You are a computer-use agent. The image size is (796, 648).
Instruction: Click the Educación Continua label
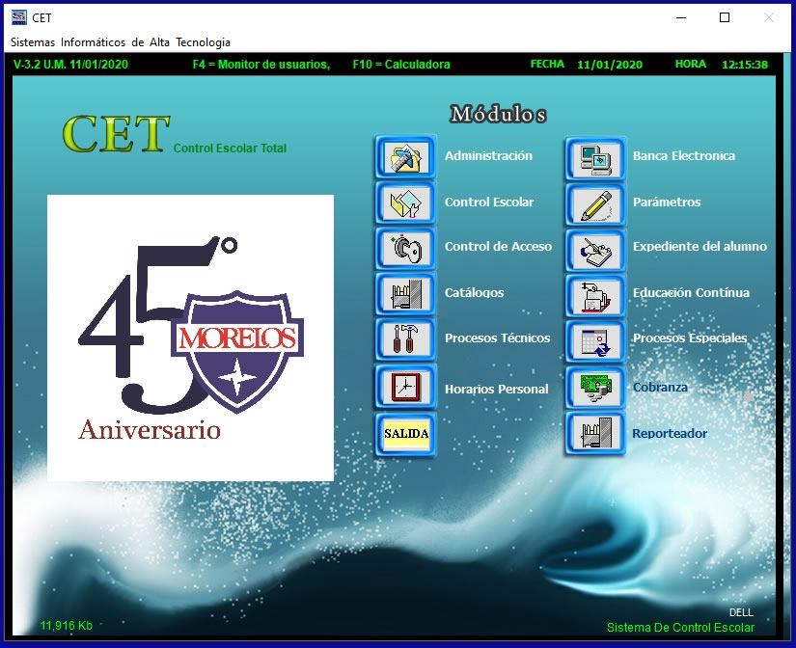[691, 293]
